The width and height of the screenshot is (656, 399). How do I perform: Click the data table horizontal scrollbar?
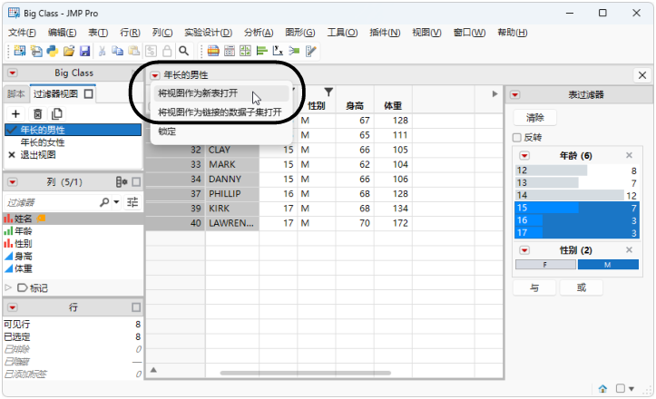point(306,373)
